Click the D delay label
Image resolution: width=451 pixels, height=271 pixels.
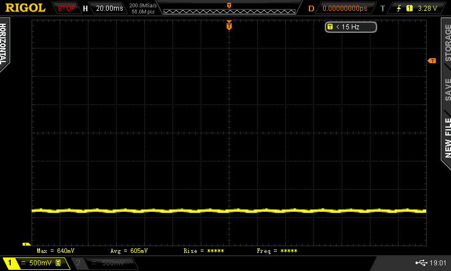click(x=311, y=8)
